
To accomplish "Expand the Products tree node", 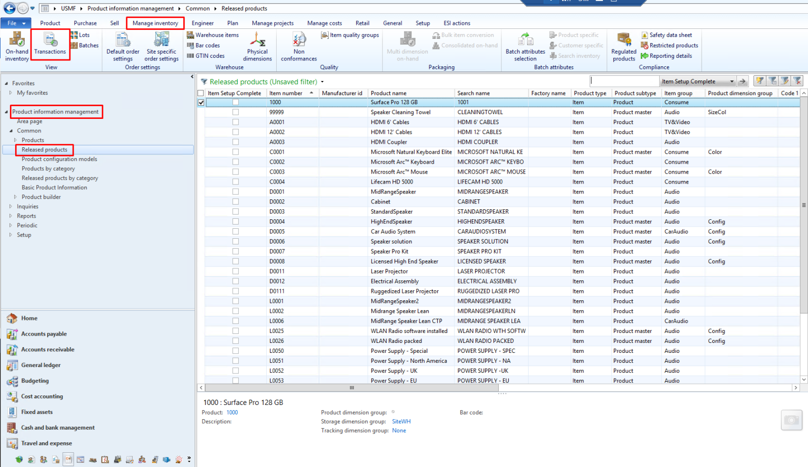I will click(16, 140).
